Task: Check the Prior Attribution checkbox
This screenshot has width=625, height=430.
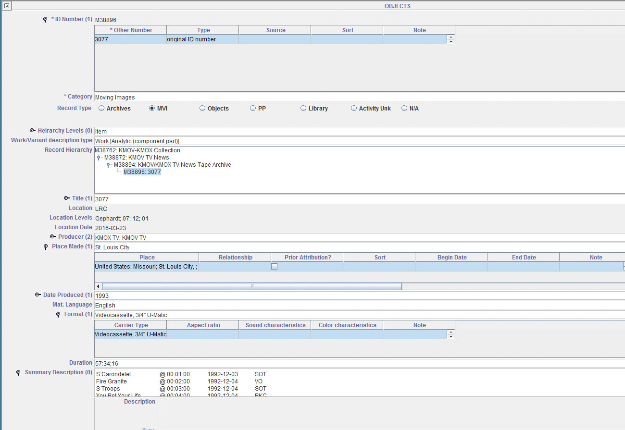Action: pos(274,267)
